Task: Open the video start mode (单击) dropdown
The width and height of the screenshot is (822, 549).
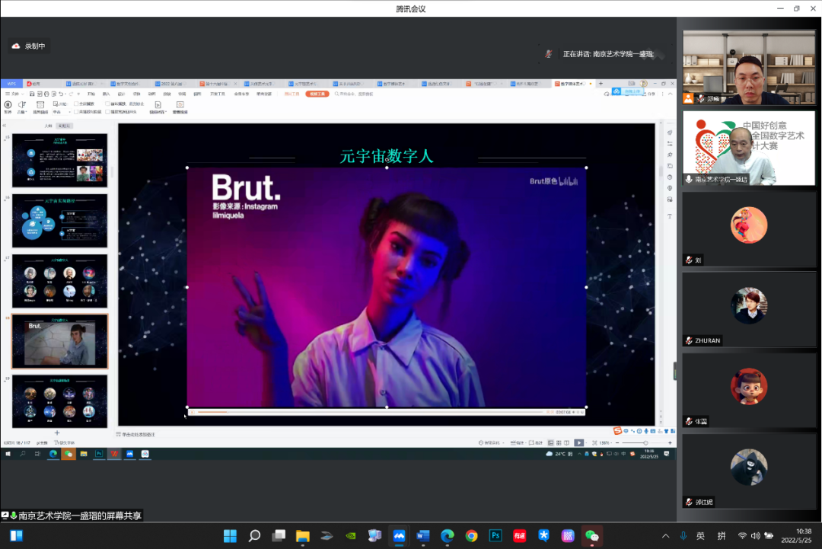Action: (x=62, y=112)
